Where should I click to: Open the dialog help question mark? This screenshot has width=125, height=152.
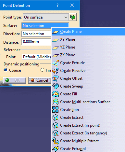click(57, 5)
